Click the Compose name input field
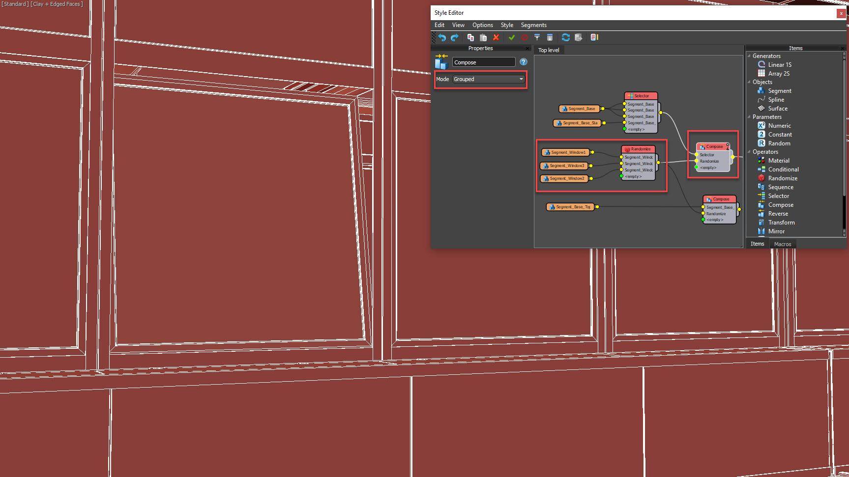Screen dimensions: 849x477 [483, 62]
